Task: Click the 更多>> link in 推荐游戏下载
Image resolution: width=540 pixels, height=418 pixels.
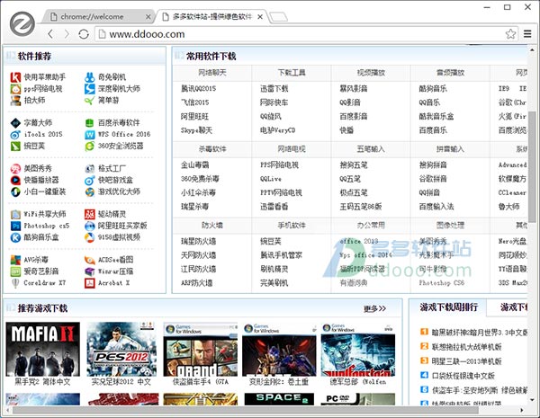Action: [x=374, y=308]
